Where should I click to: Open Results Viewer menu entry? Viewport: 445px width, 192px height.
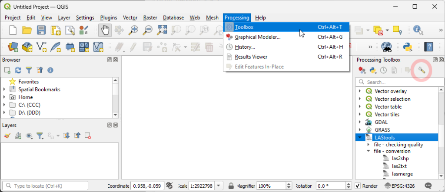286,57
